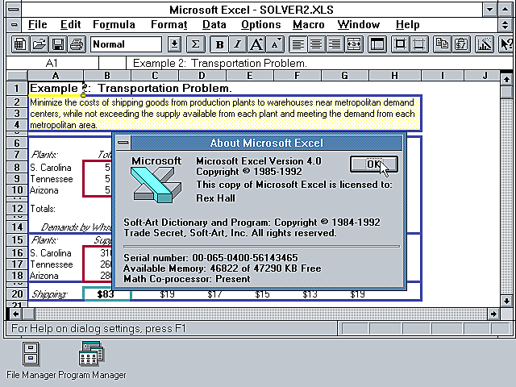Open the Window menu
The image size is (516, 387).
[358, 25]
